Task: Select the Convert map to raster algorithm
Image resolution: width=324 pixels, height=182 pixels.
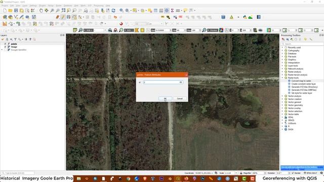Action: (301, 81)
